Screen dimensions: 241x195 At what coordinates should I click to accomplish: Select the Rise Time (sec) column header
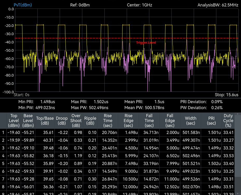(108, 121)
